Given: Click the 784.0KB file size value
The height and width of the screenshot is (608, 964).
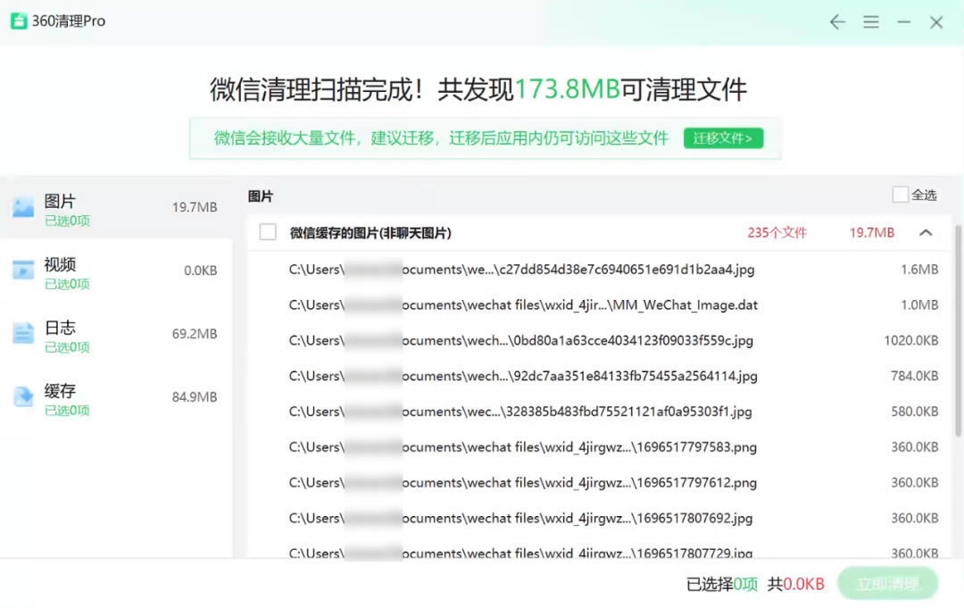Looking at the screenshot, I should (915, 376).
